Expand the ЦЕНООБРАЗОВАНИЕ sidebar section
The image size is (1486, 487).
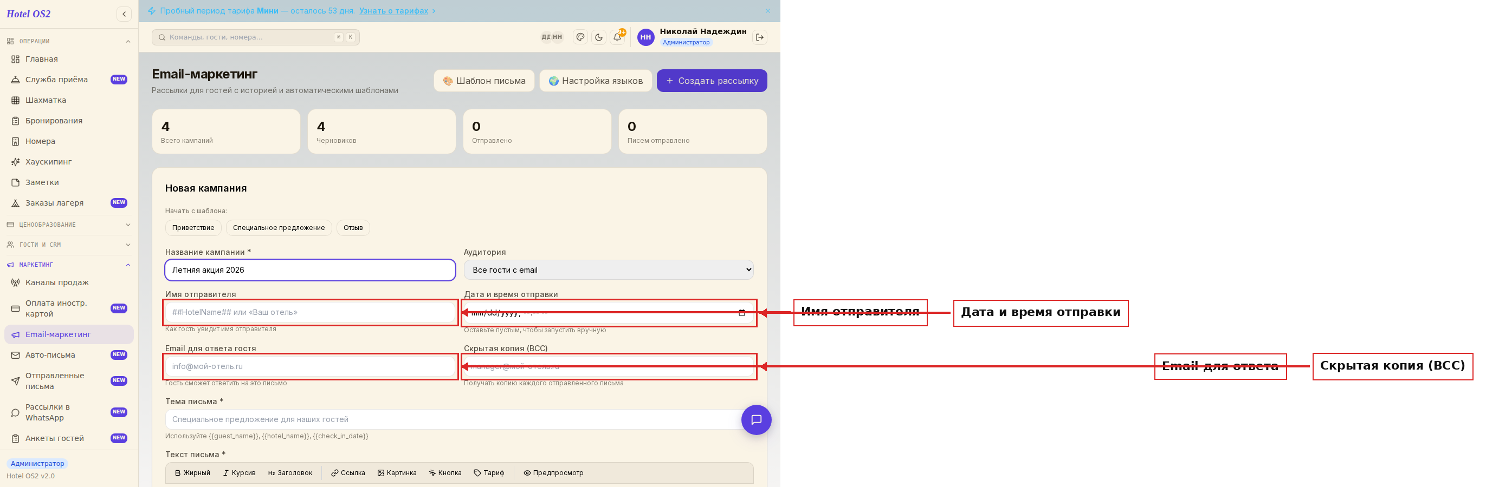[x=69, y=225]
